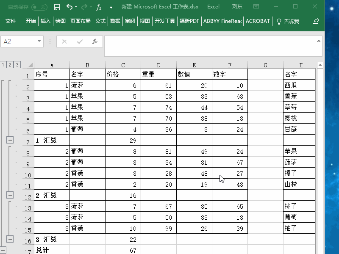Click the Save icon in title bar
The image size is (339, 254).
point(57,7)
